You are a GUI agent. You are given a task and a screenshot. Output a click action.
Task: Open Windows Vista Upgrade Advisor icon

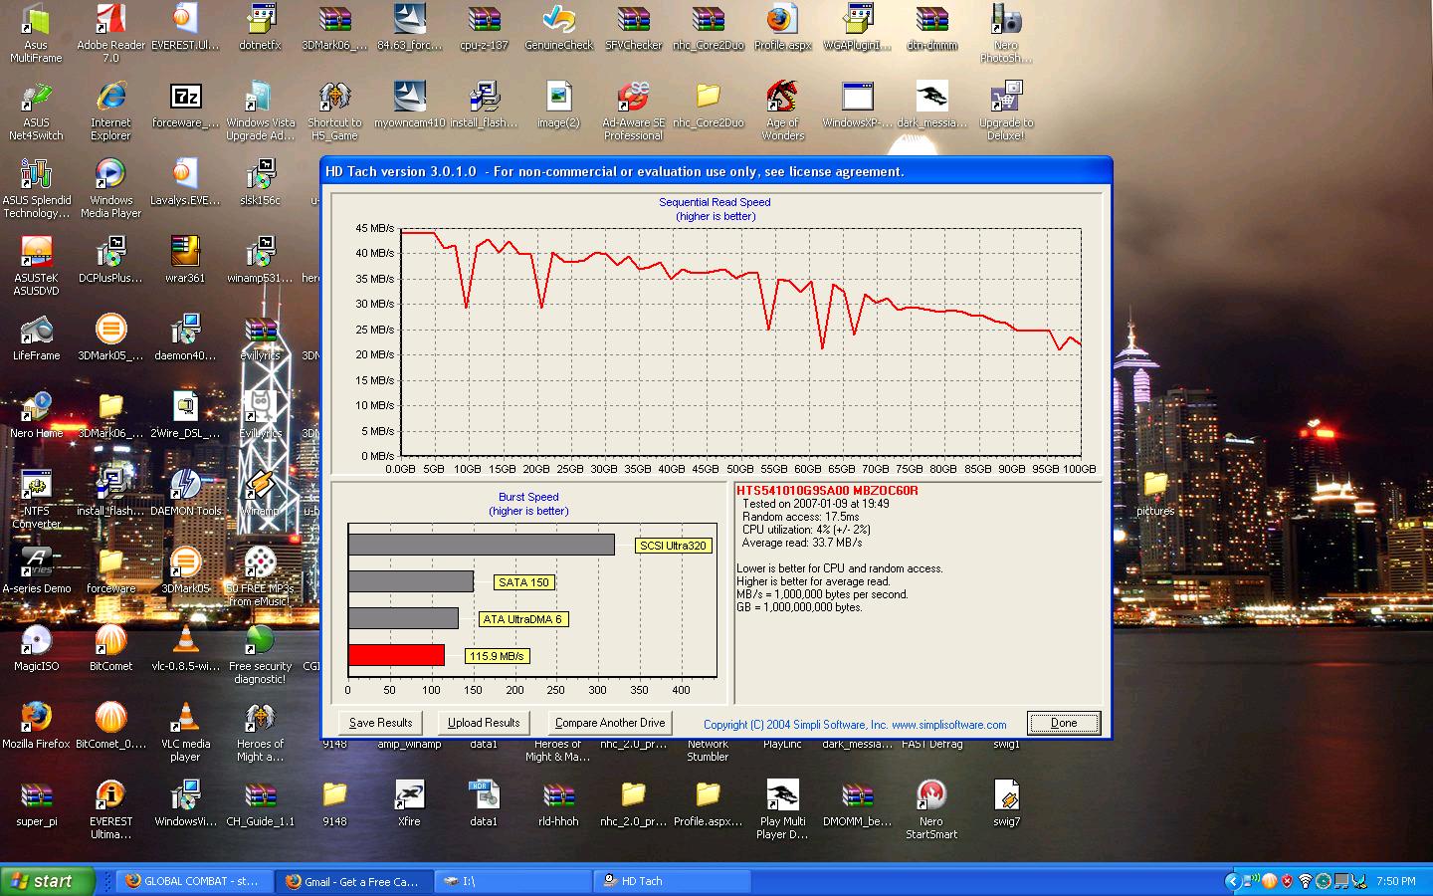click(x=260, y=111)
